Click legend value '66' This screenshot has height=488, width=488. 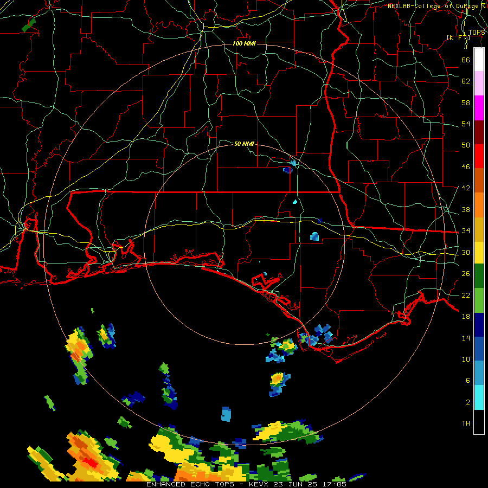466,60
